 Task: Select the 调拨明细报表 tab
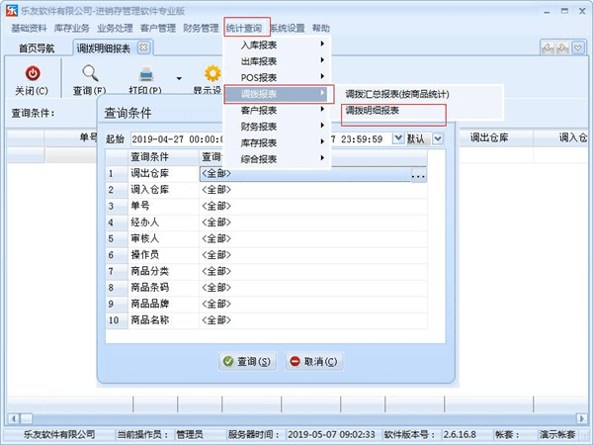click(103, 48)
